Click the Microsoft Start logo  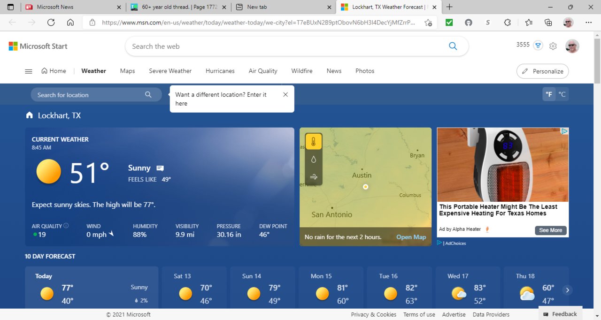coord(38,46)
